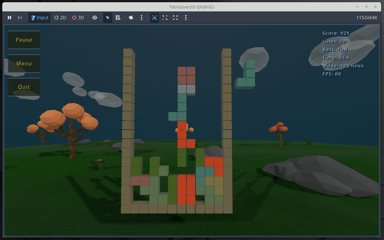Click the in-game Quit button
Image resolution: width=384 pixels, height=240 pixels.
24,87
